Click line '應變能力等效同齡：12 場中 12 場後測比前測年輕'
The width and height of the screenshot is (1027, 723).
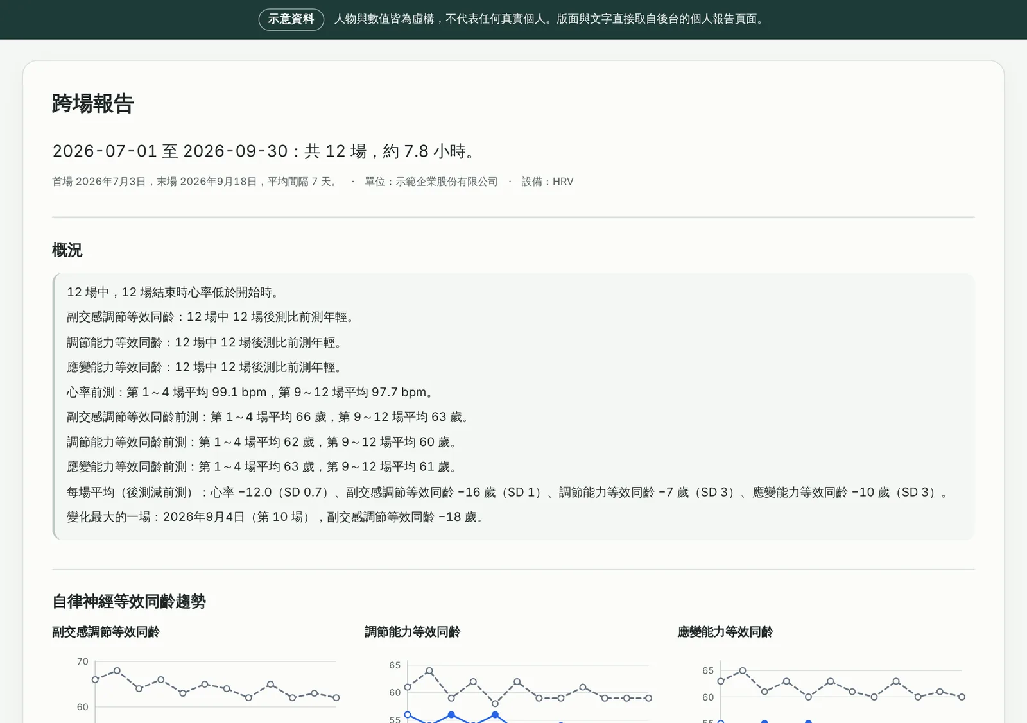(204, 367)
